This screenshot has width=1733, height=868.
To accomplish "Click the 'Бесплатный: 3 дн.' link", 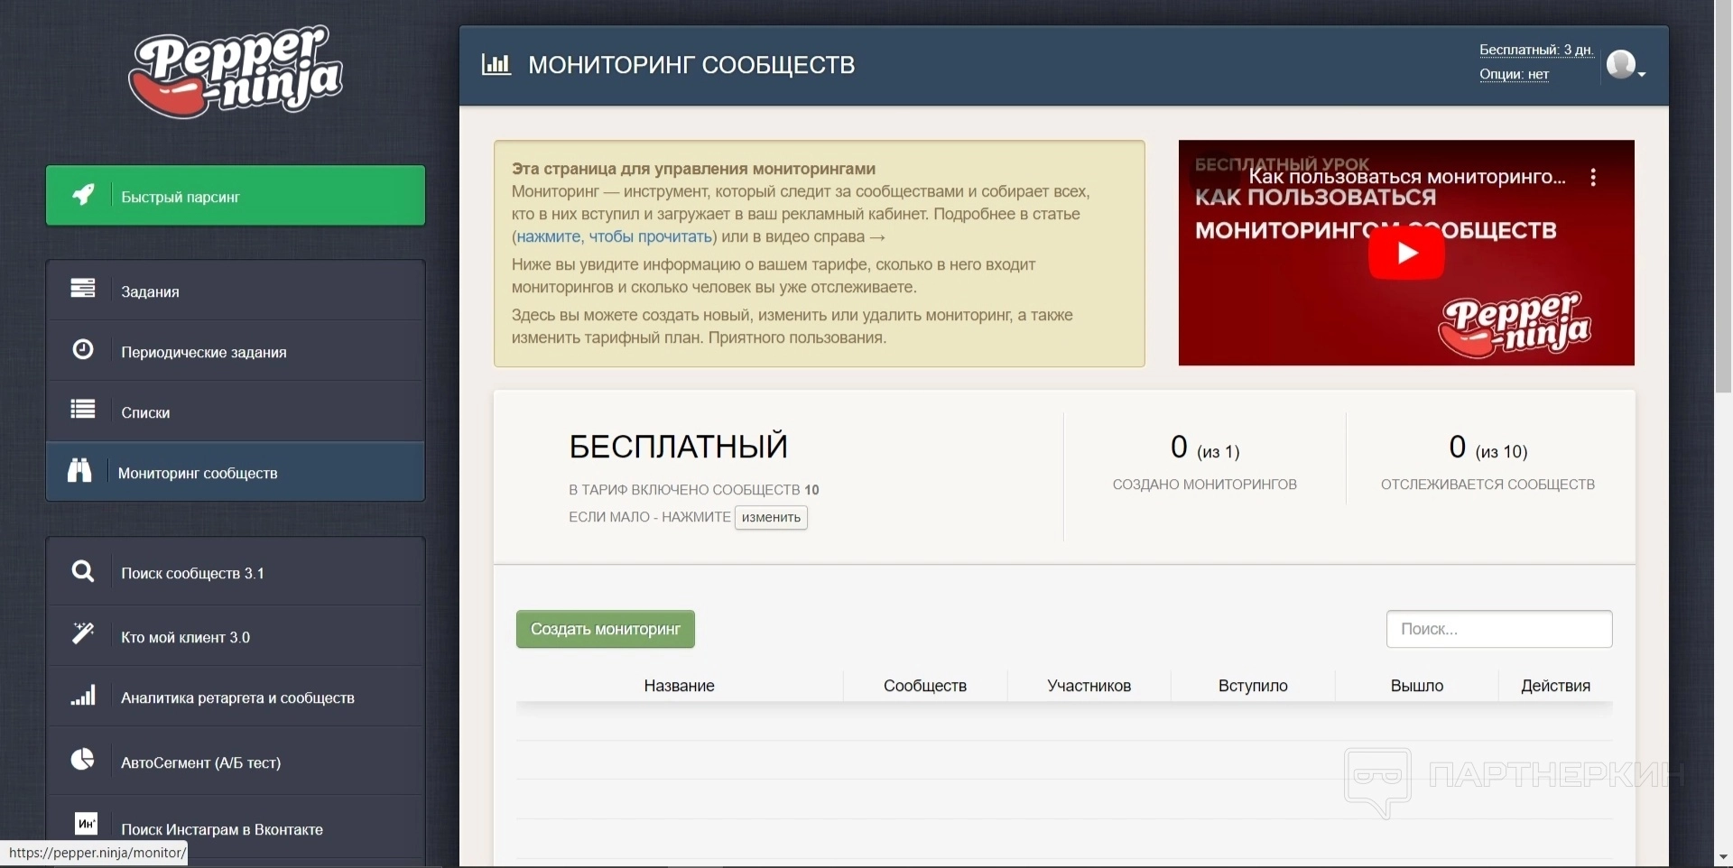I will [1536, 50].
